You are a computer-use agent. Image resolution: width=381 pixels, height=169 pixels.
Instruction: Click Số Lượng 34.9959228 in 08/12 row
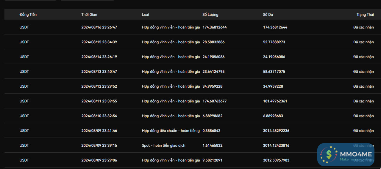[213, 86]
